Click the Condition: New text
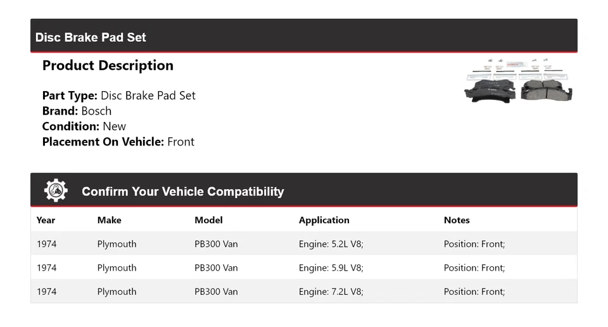This screenshot has height=327, width=608. (84, 126)
